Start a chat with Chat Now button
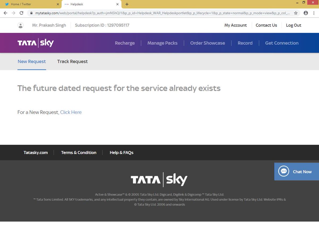Screen dimensions: 319x237 (x=297, y=172)
